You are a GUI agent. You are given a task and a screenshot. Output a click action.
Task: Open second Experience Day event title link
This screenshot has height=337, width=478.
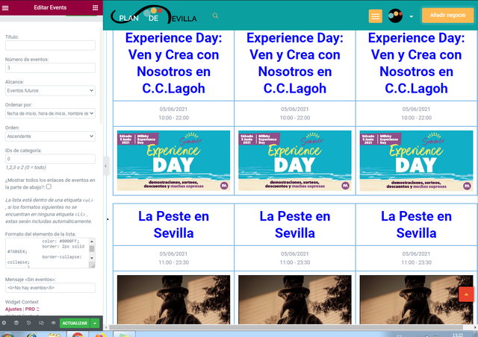tap(295, 63)
